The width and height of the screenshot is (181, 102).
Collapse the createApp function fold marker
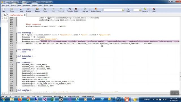pos(16,33)
